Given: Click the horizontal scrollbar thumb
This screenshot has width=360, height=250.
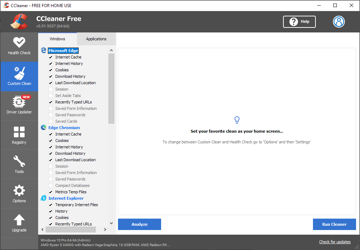Looking at the screenshot, I should [71, 229].
